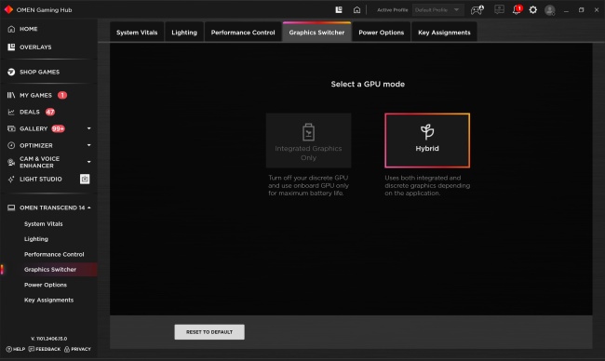This screenshot has width=605, height=361.
Task: Switch to Lighting tab
Action: tap(184, 33)
